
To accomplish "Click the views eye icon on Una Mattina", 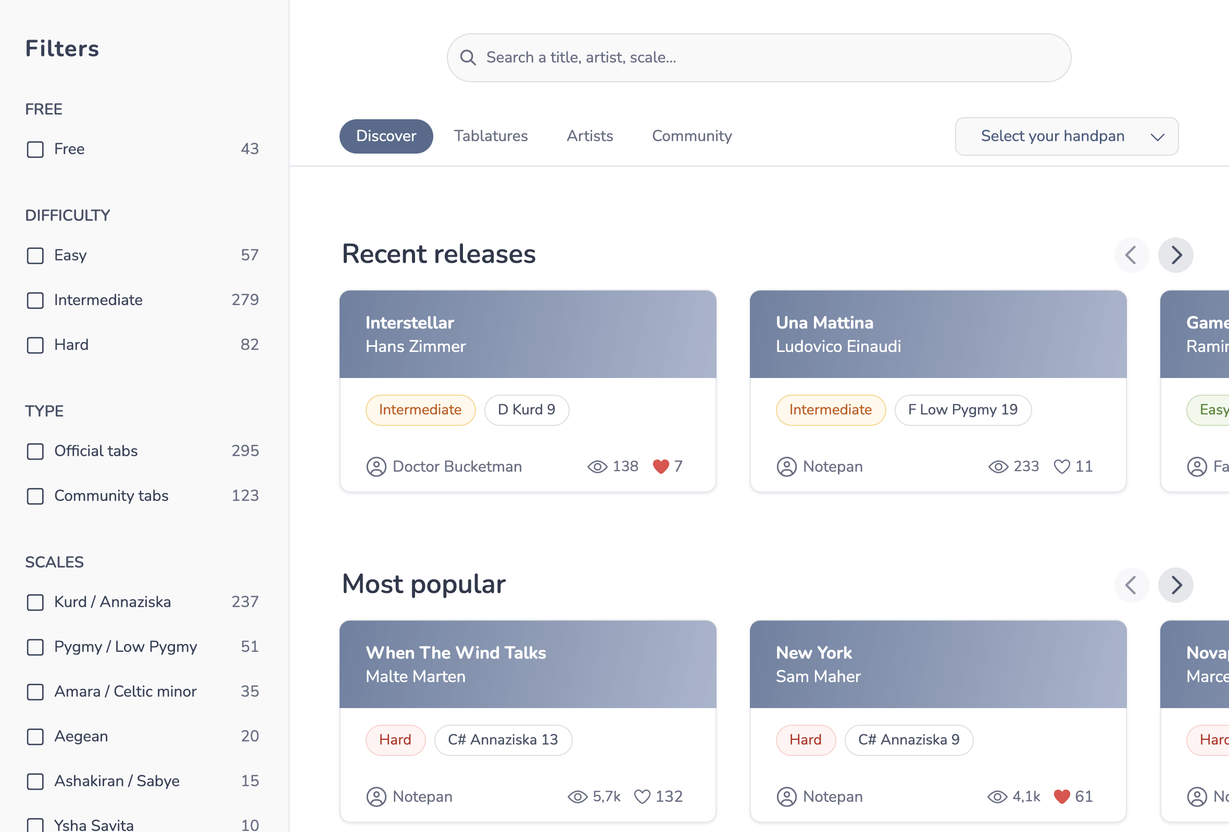I will click(x=998, y=467).
